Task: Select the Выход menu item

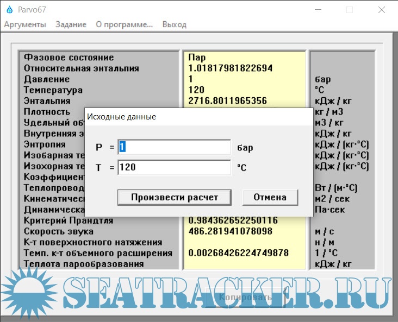Action: [x=174, y=24]
